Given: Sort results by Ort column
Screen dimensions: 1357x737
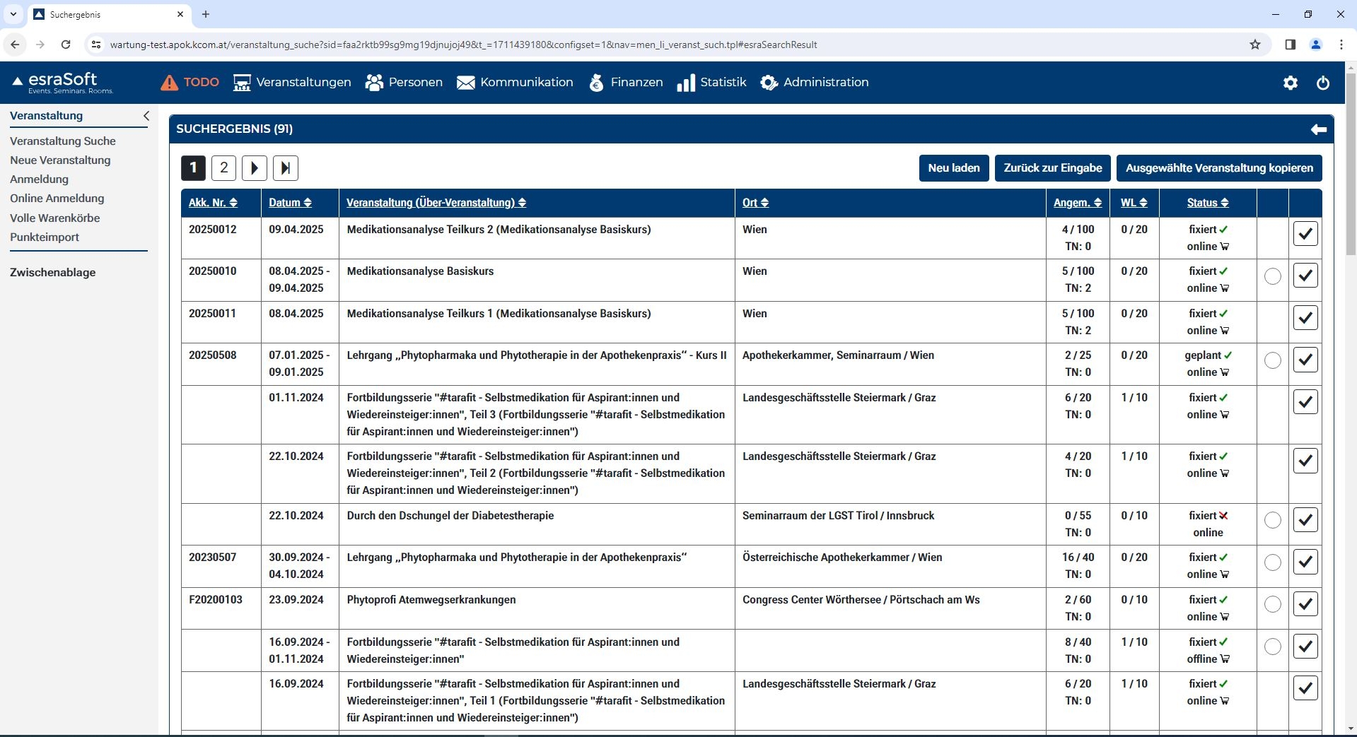Looking at the screenshot, I should (755, 203).
